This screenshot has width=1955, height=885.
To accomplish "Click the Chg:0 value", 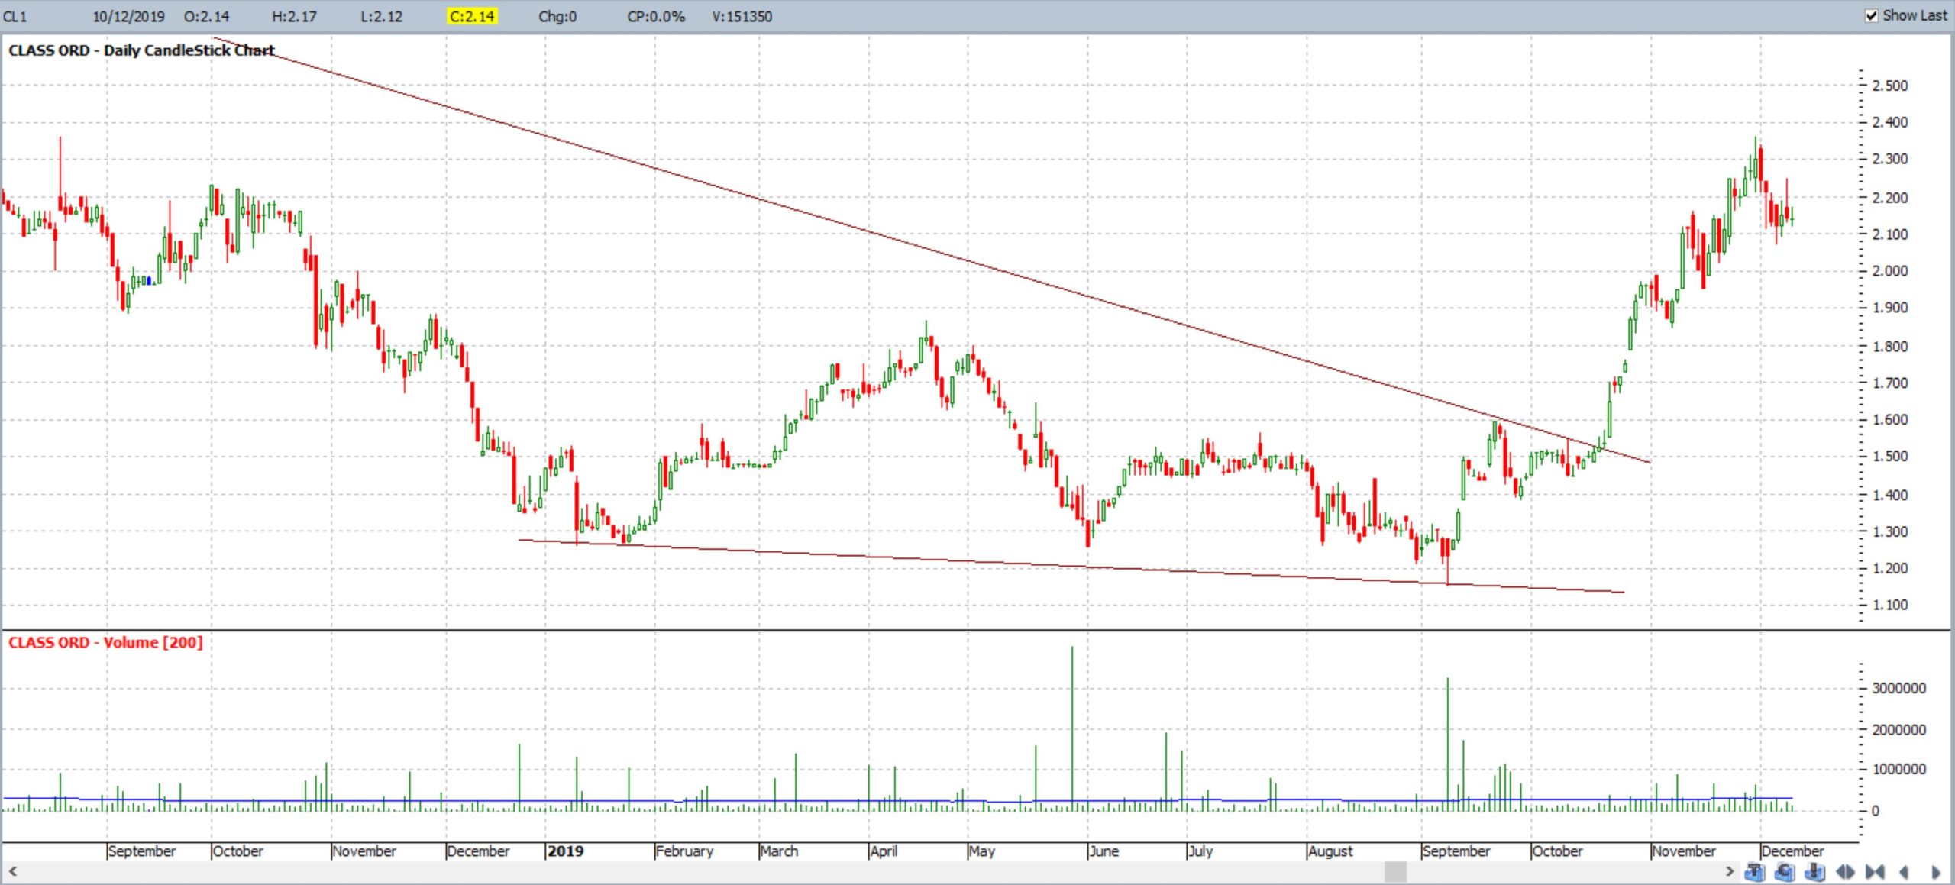I will click(x=557, y=16).
